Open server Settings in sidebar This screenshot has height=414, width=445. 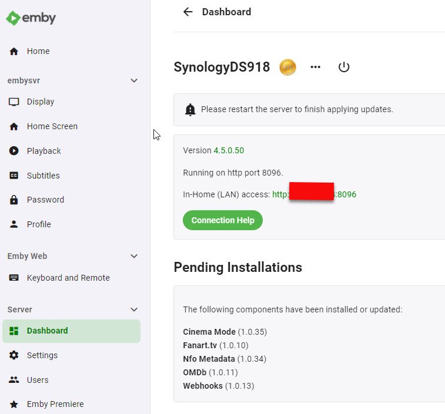click(x=42, y=355)
